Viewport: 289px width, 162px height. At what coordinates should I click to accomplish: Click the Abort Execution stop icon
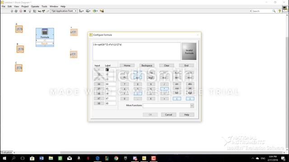tap(21, 11)
